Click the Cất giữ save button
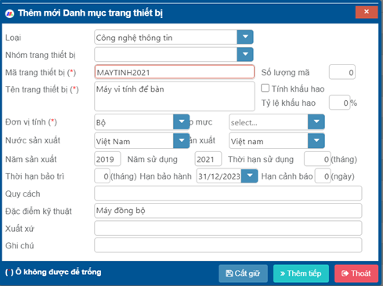 [x=243, y=273]
